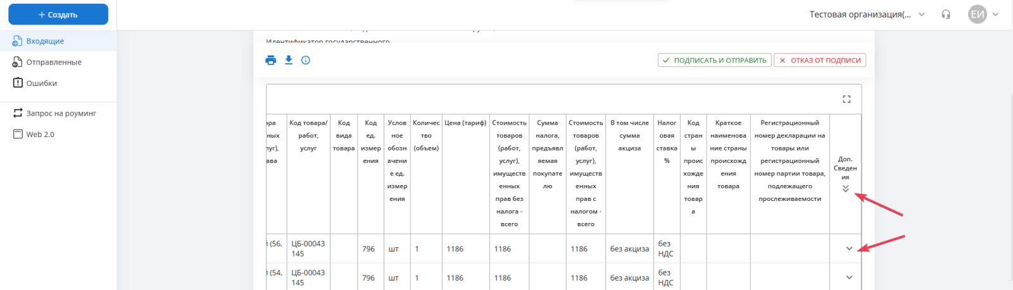Image resolution: width=1013 pixels, height=290 pixels.
Task: Click the Входящие inbox icon
Action: (18, 41)
